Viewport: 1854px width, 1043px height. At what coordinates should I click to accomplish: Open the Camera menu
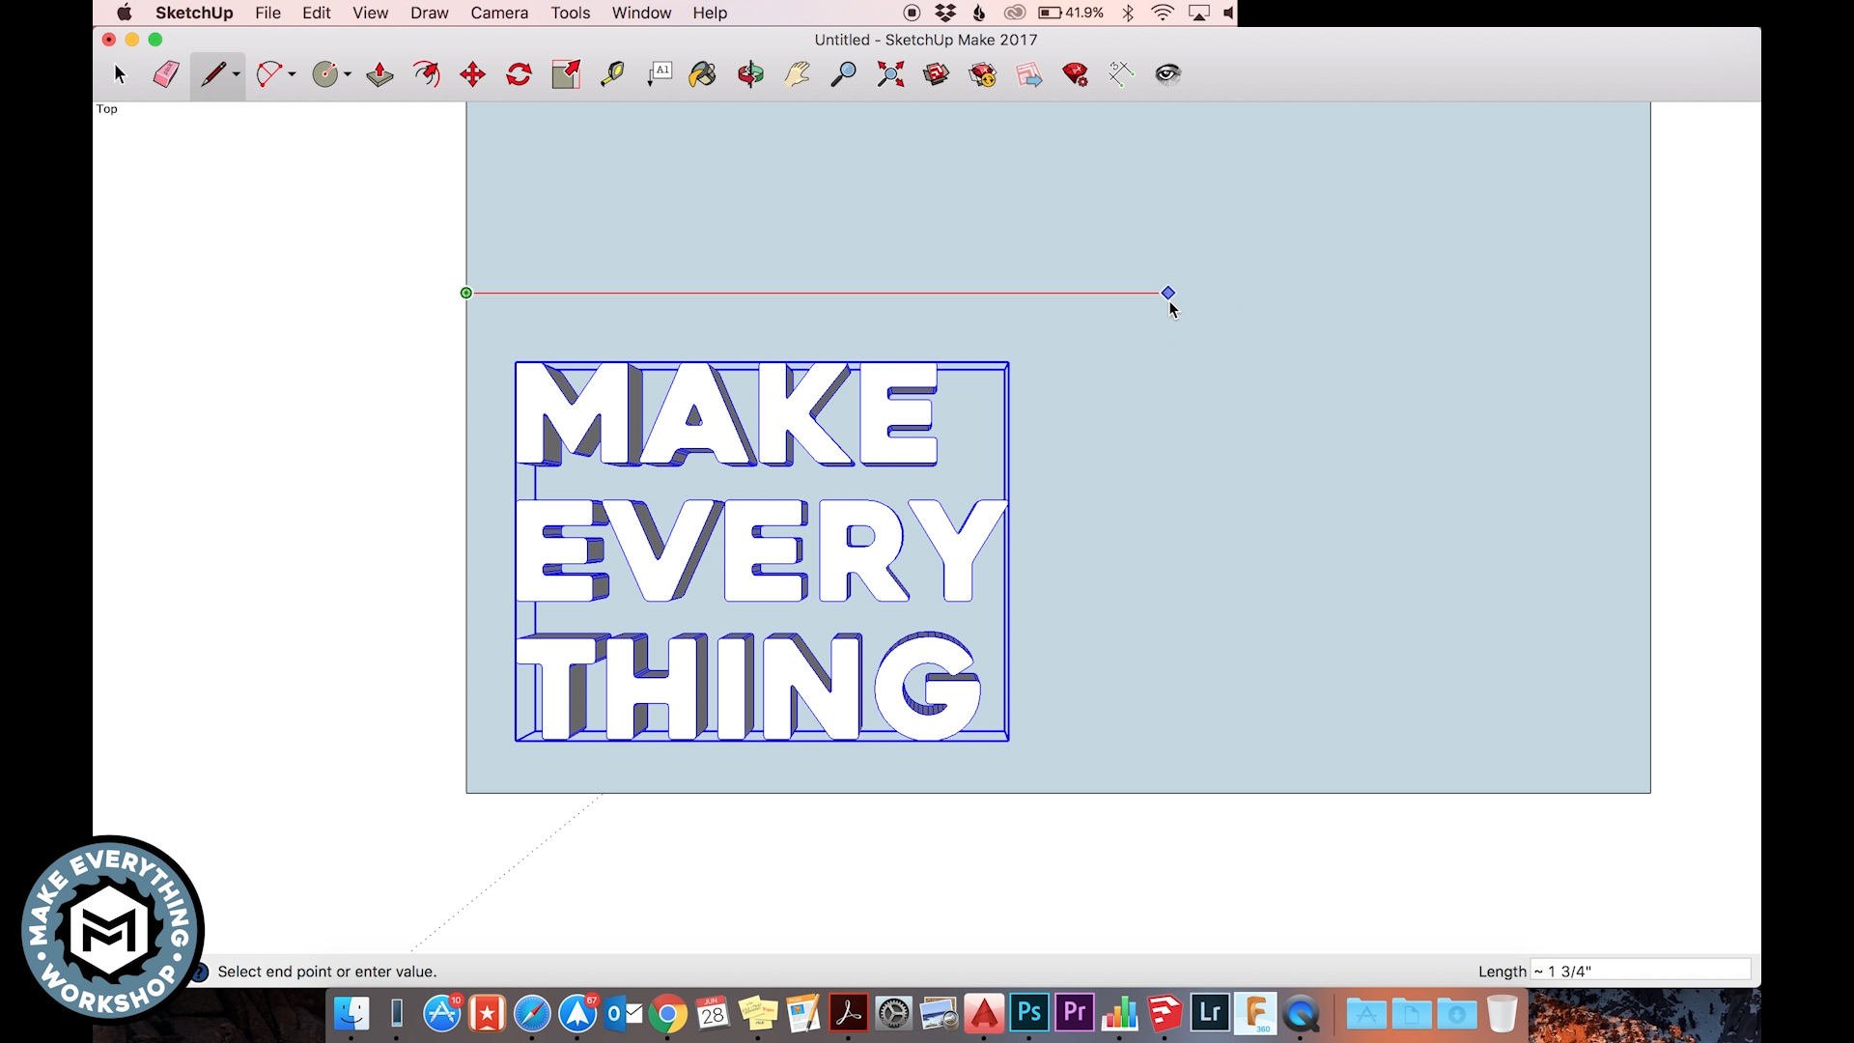pyautogui.click(x=499, y=13)
